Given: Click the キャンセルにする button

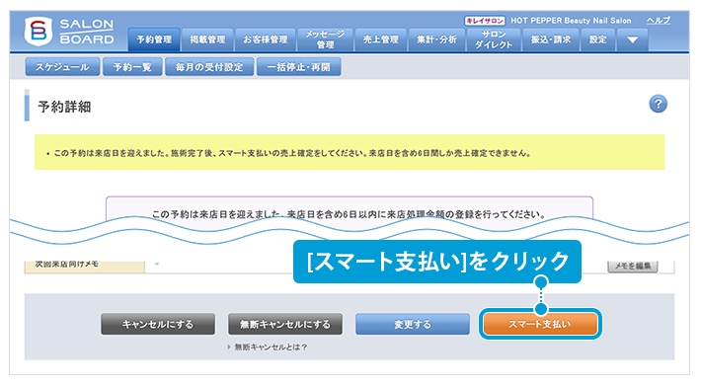Looking at the screenshot, I should pos(158,324).
